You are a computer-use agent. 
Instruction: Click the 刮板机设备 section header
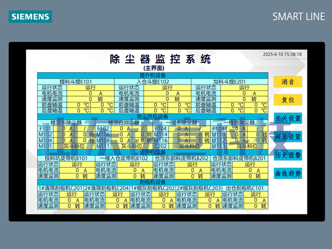point(152,182)
